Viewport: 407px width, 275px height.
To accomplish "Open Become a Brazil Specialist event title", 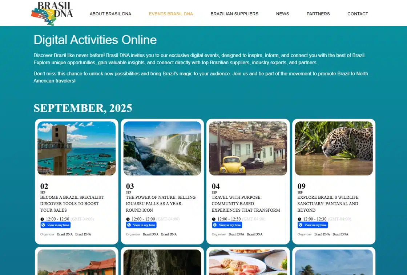I will pos(72,204).
